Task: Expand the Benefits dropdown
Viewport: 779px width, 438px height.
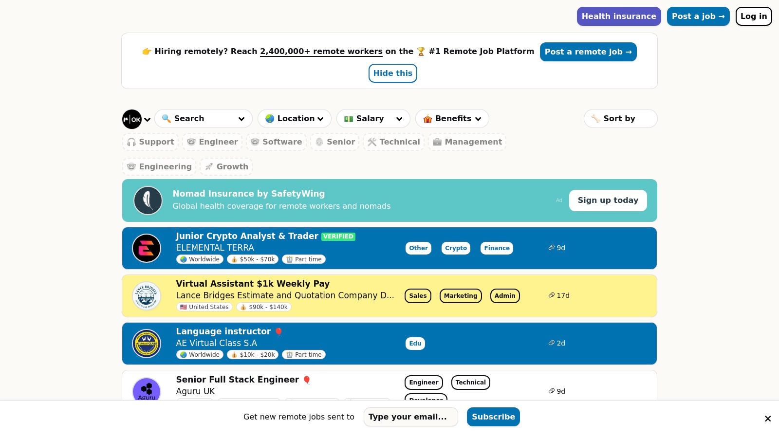Action: click(452, 119)
